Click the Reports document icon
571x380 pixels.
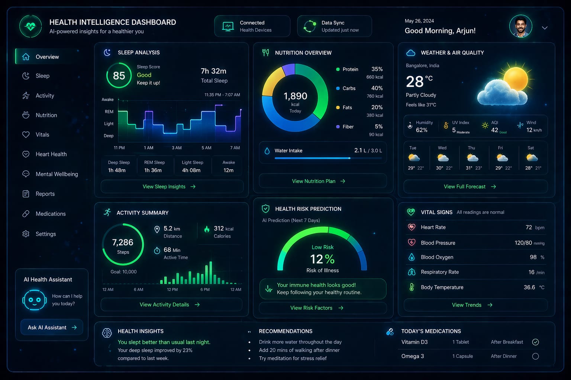click(26, 194)
